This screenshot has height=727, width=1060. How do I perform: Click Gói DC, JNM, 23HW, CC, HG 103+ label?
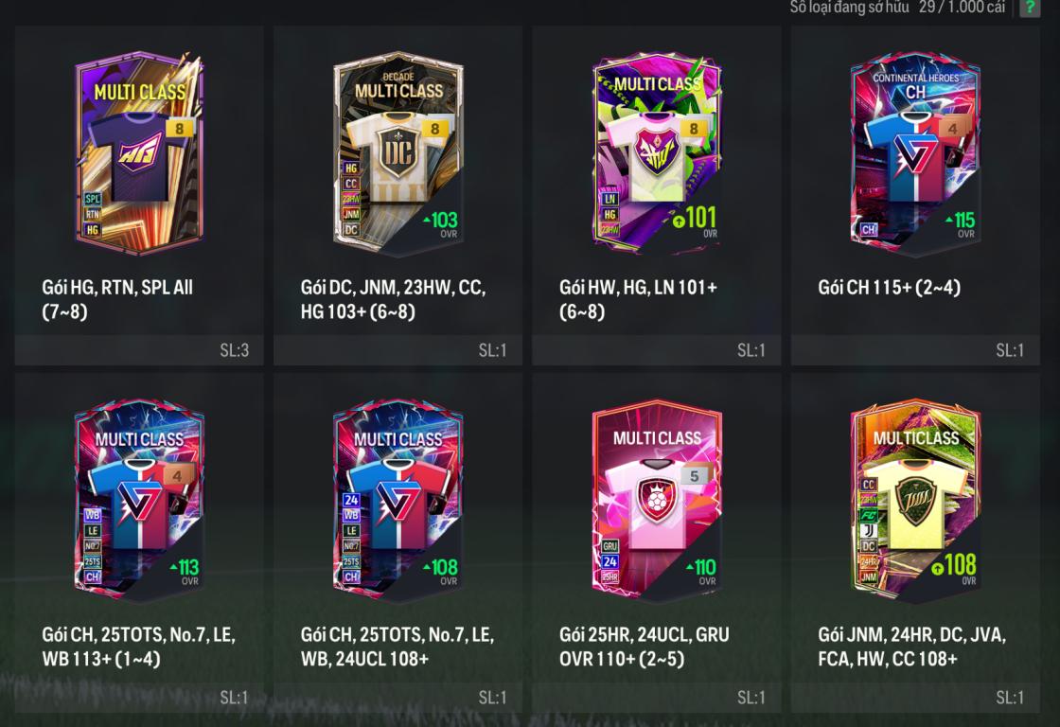tap(394, 299)
